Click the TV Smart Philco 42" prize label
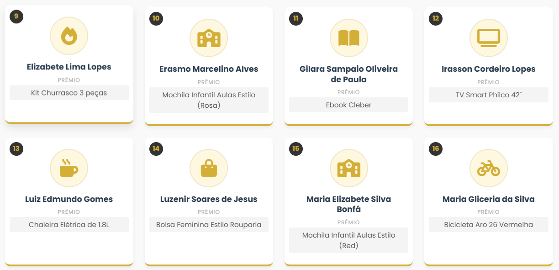The width and height of the screenshot is (559, 270). 489,95
